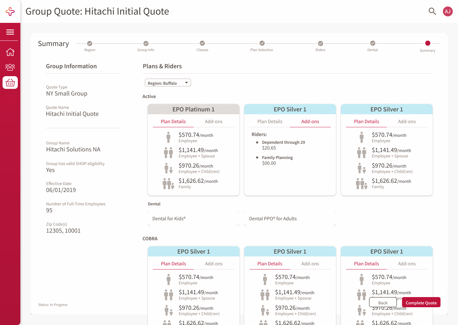Screen dimensions: 458x325
Task: Click the Complete Quote button
Action: tap(421, 302)
